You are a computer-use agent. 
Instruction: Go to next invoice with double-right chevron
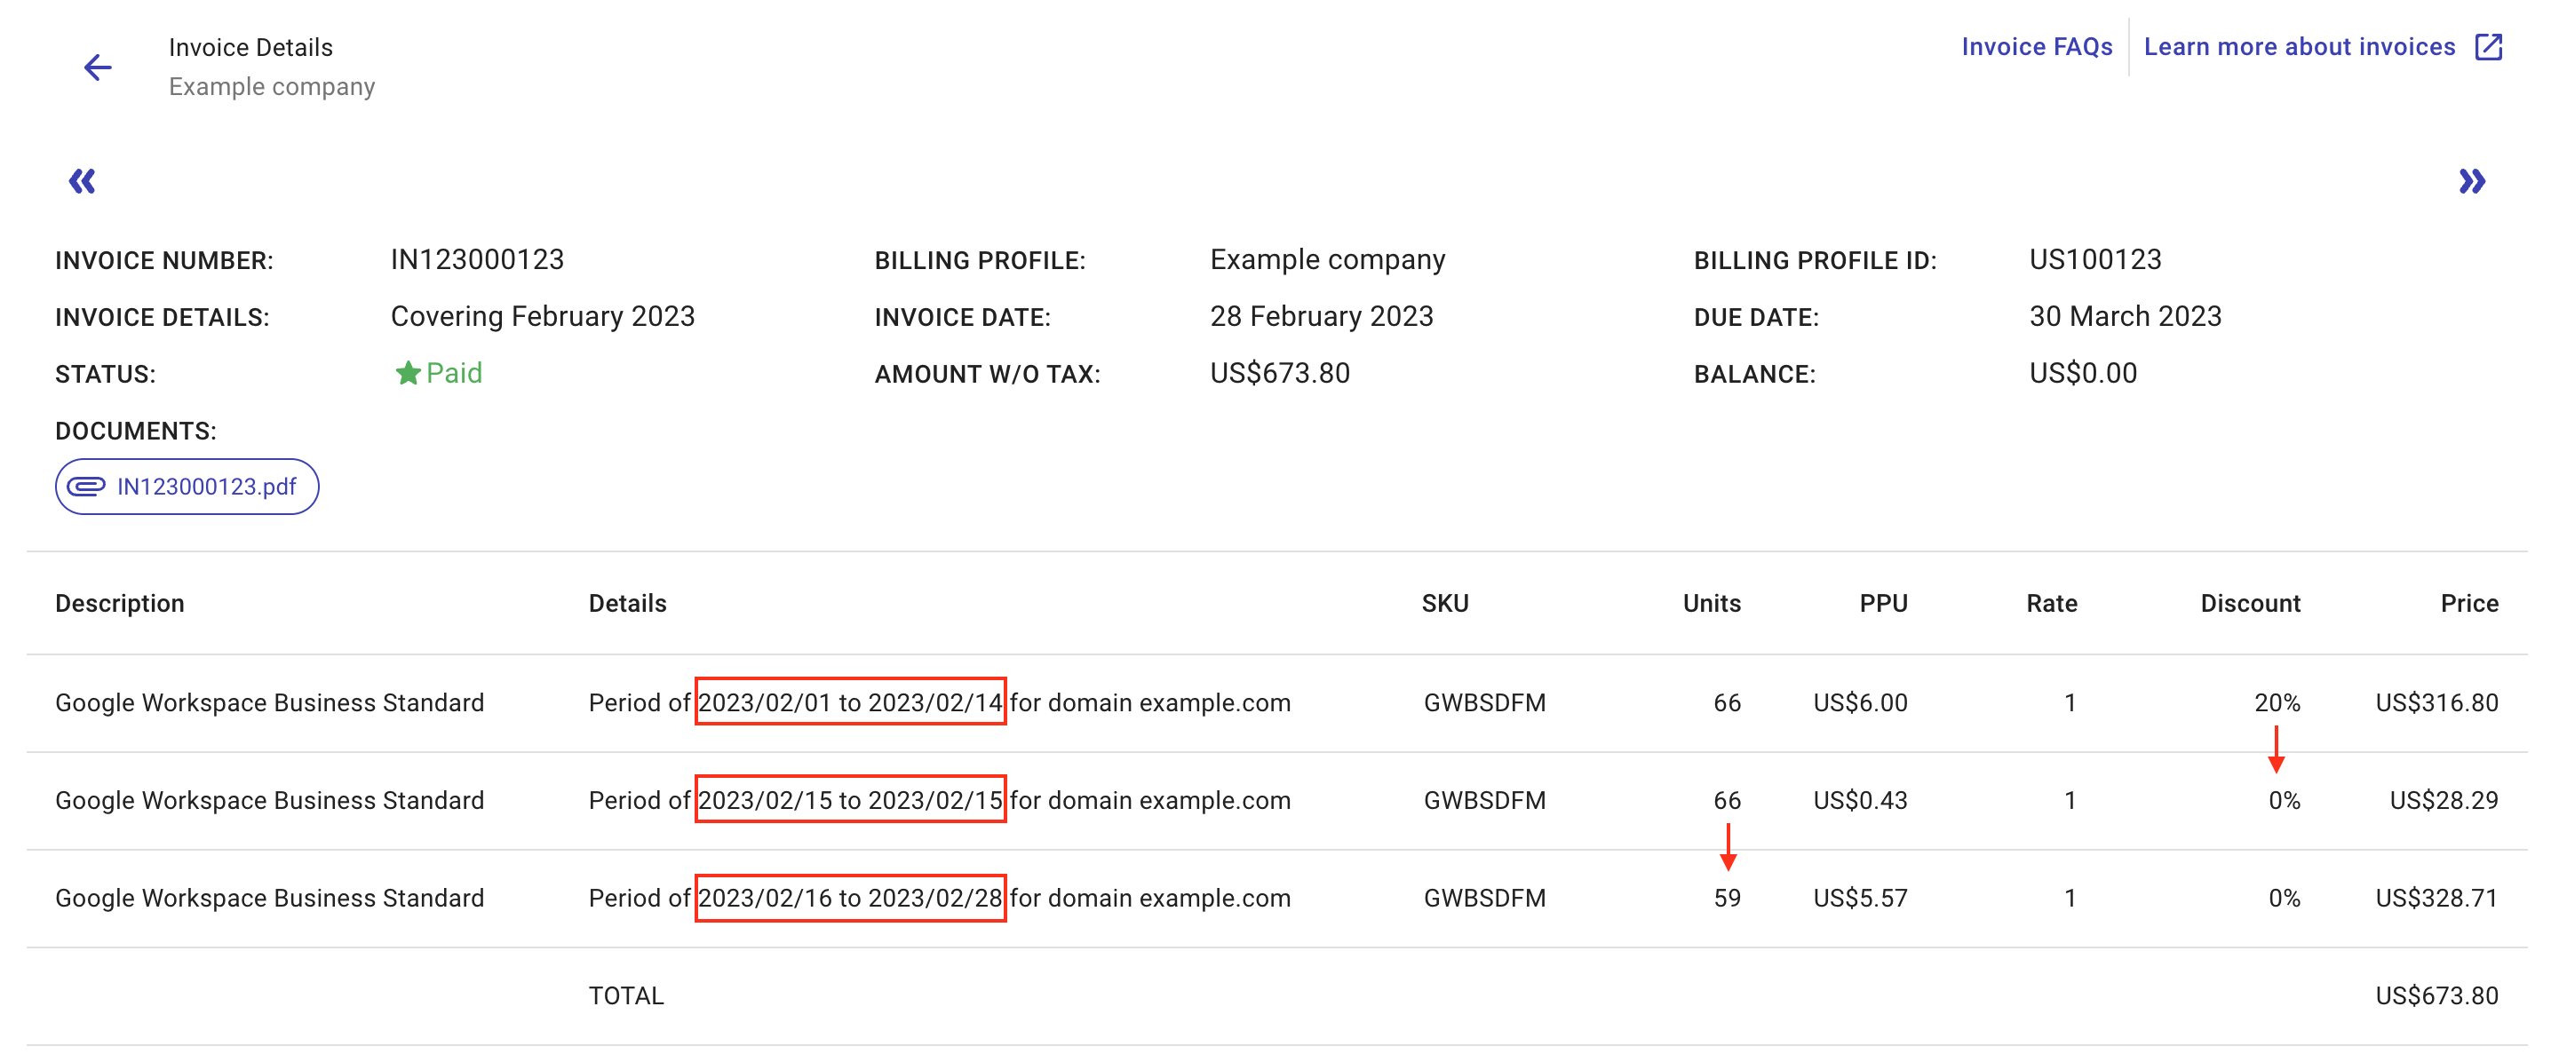2472,181
